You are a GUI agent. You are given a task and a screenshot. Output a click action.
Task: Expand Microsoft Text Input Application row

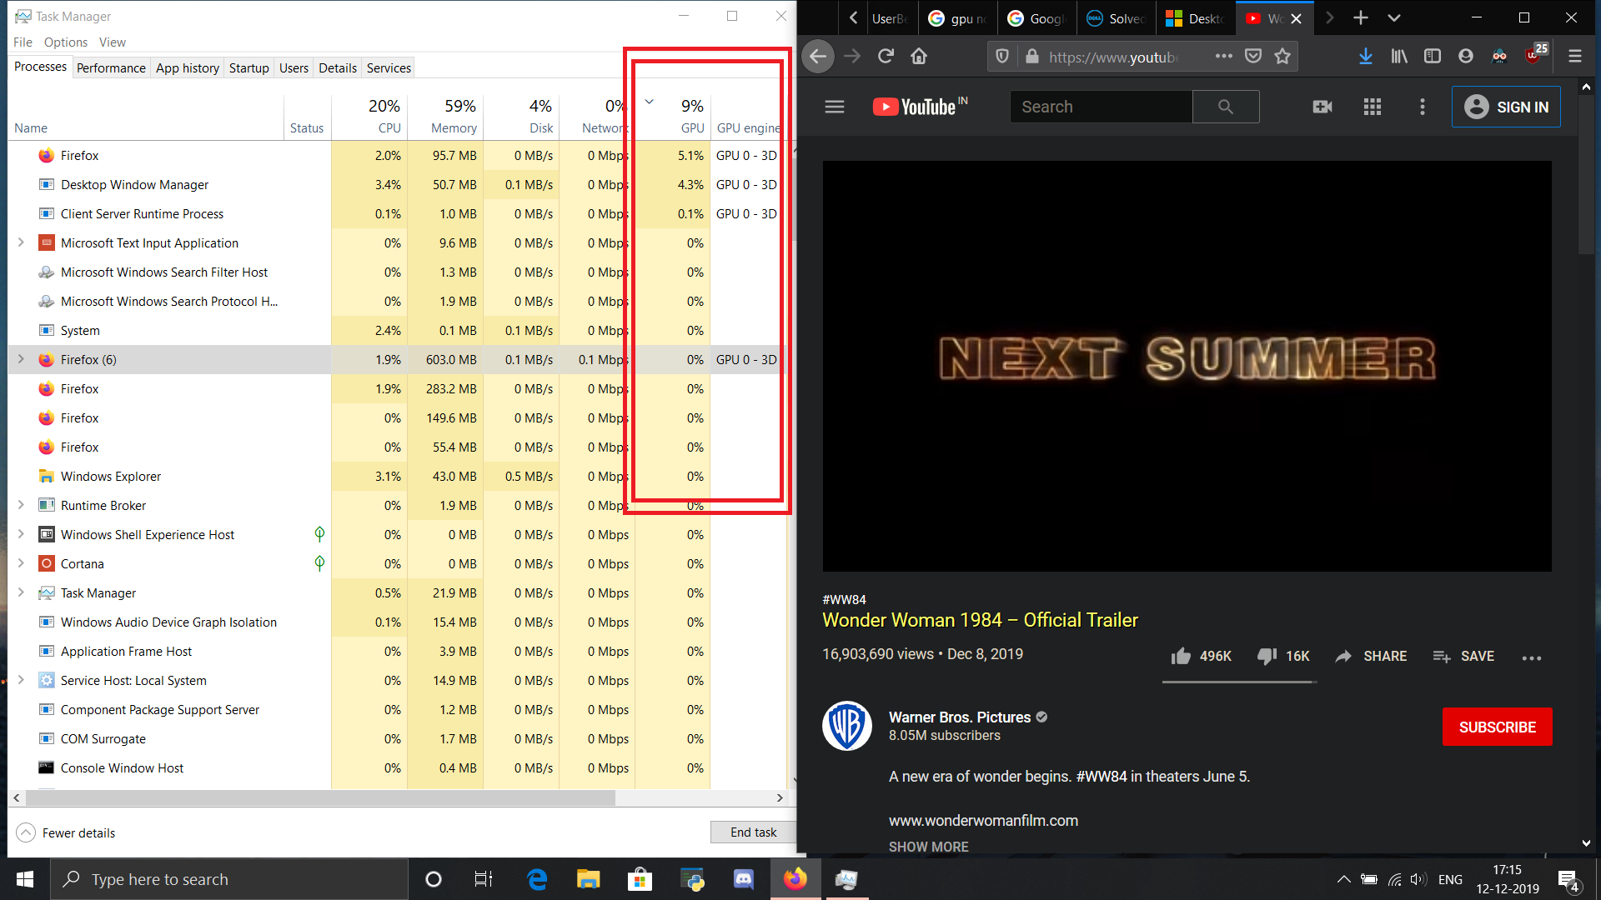21,242
